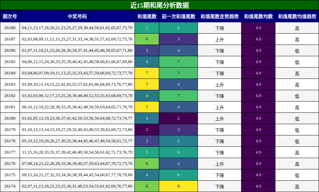Click winning numbers starting 01,02,05,12
Screen dimensions: 319x192
(x=77, y=118)
